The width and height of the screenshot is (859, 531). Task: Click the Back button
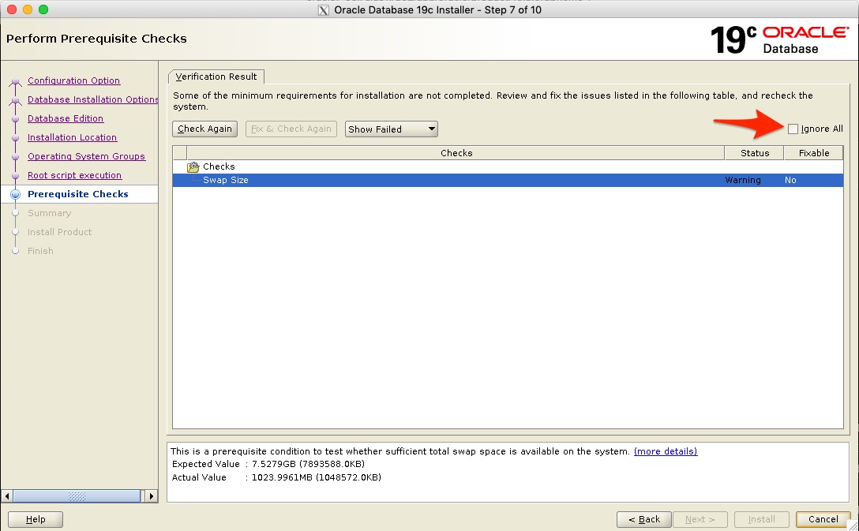click(643, 519)
